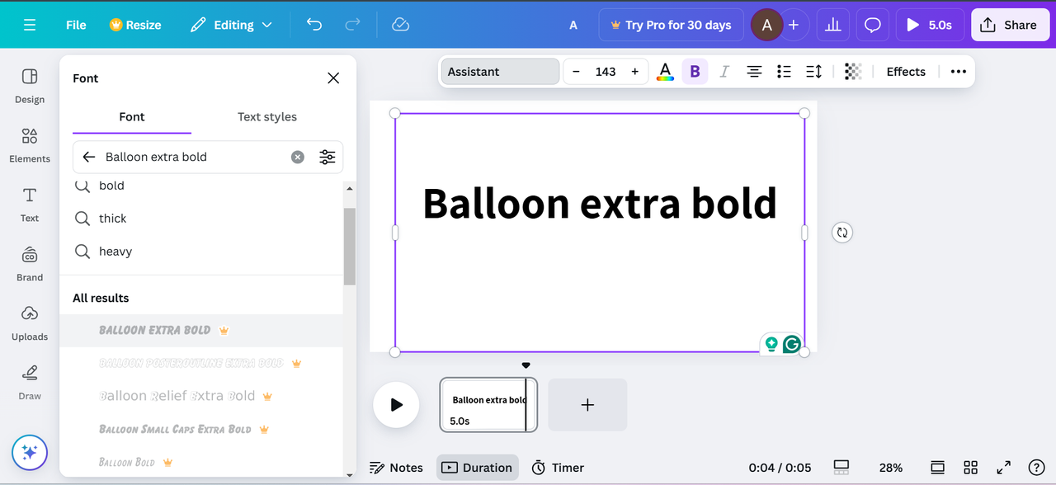Open the Design sidebar panel
The width and height of the screenshot is (1056, 485).
pos(30,86)
